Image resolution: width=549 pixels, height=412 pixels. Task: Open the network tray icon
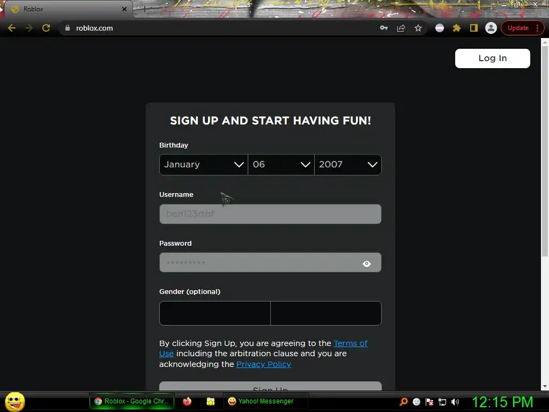click(x=442, y=402)
